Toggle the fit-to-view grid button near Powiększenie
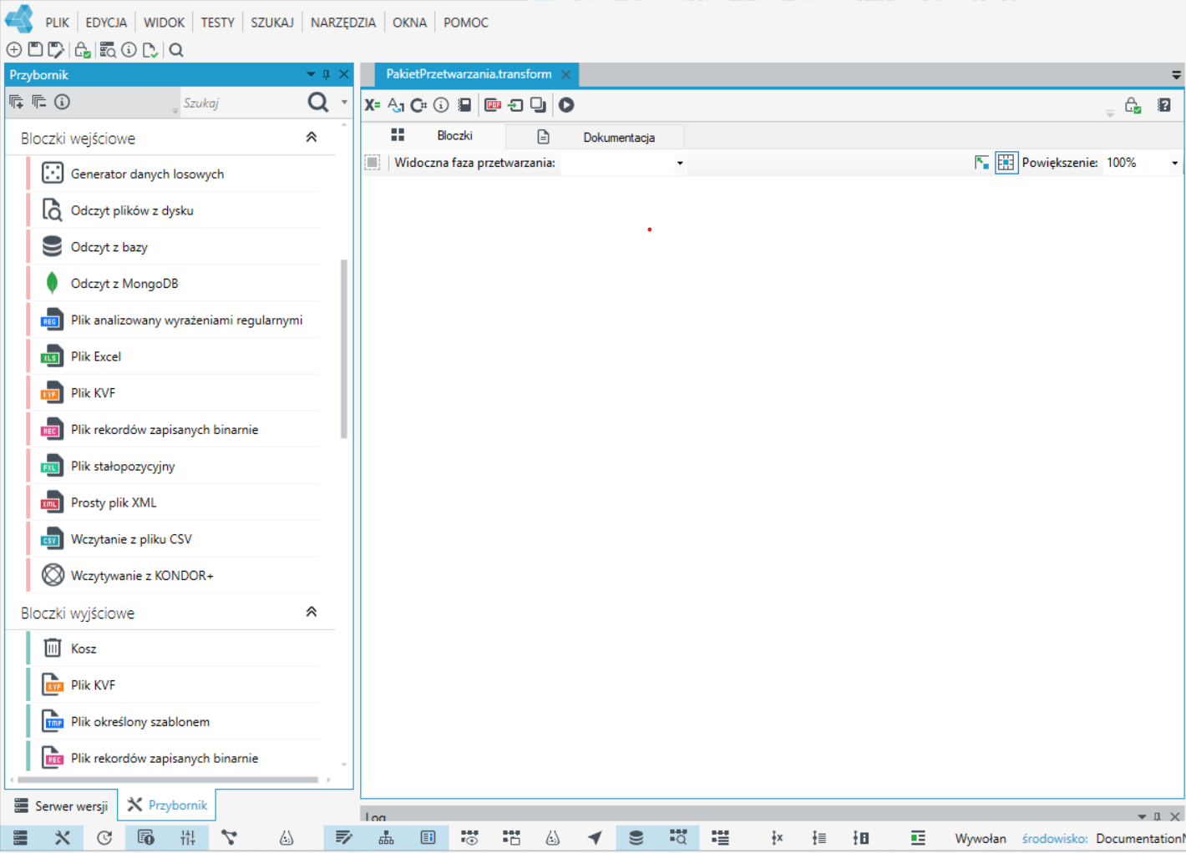Screen dimensions: 1186x853 click(1006, 163)
